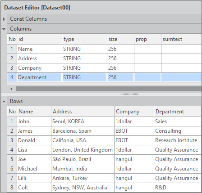Click the left scroll arrow under Columns
The height and width of the screenshot is (193, 202).
point(11,89)
